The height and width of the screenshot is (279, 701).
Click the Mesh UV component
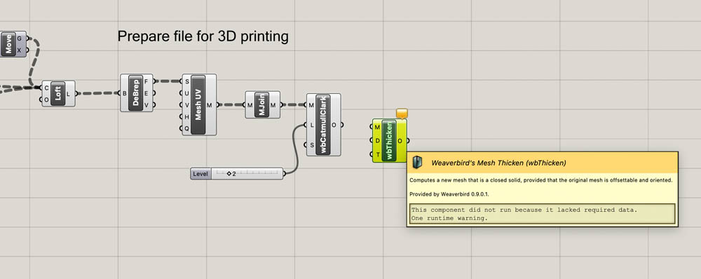[198, 104]
